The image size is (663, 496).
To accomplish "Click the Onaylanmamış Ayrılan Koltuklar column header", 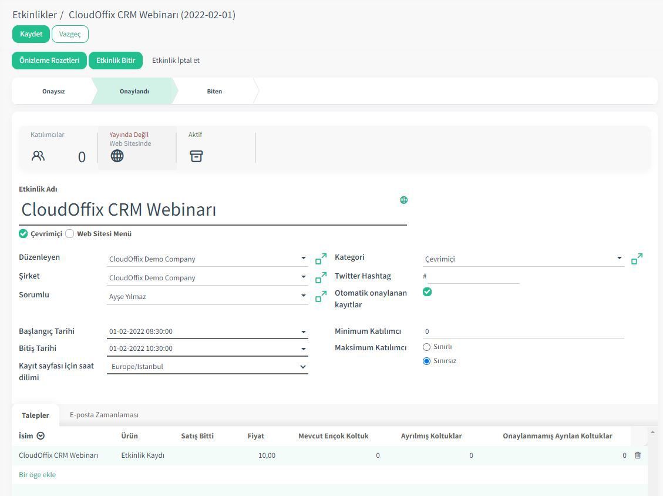I will [557, 436].
